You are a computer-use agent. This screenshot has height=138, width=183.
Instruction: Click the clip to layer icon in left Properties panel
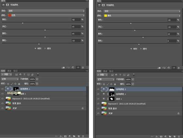point(63,67)
